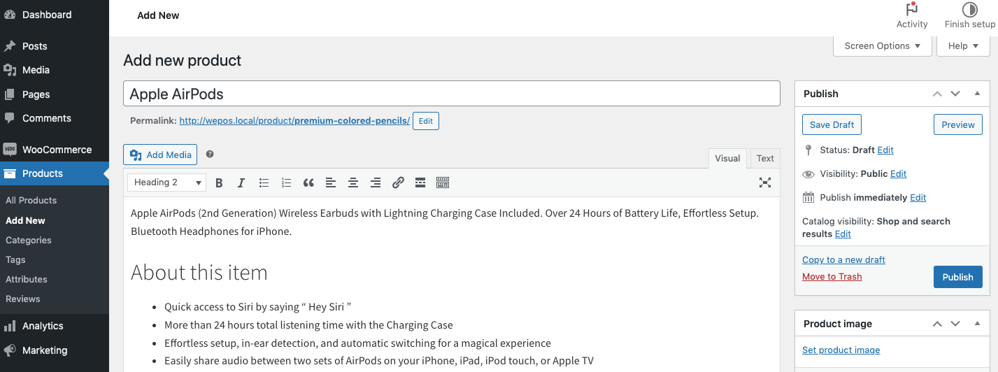Click the 'About this item' heading
The image size is (998, 372).
pyautogui.click(x=199, y=272)
